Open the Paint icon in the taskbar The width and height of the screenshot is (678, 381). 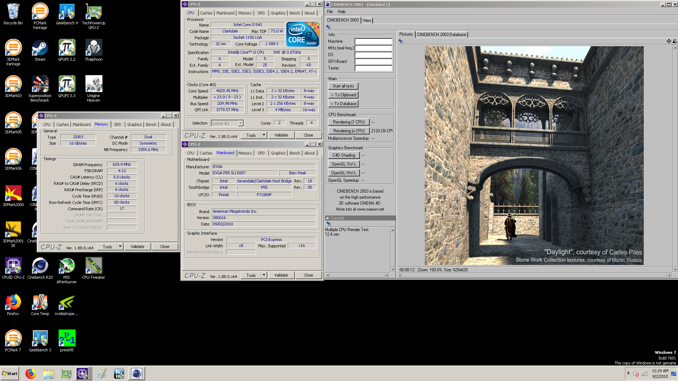pos(101,374)
